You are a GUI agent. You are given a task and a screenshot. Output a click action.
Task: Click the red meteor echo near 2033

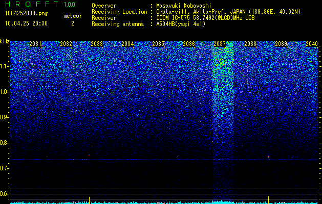(89, 155)
